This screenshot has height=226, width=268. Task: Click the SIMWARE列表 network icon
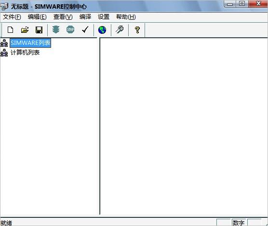pos(4,43)
